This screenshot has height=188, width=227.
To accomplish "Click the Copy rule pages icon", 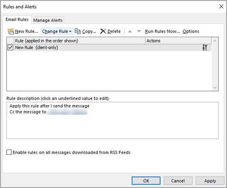I will (x=78, y=31).
